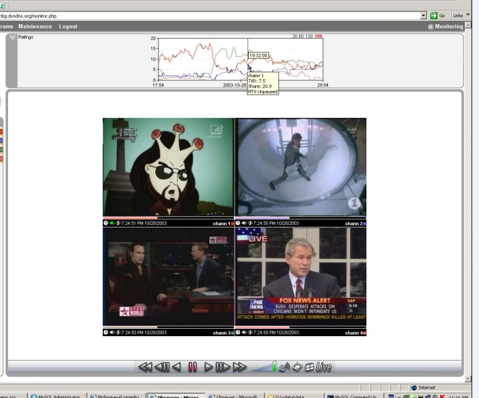This screenshot has height=398, width=479.
Task: Click the Internet zone status bar indicator
Action: [x=423, y=387]
